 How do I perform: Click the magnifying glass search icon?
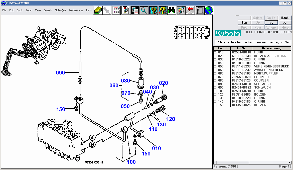(144, 10)
